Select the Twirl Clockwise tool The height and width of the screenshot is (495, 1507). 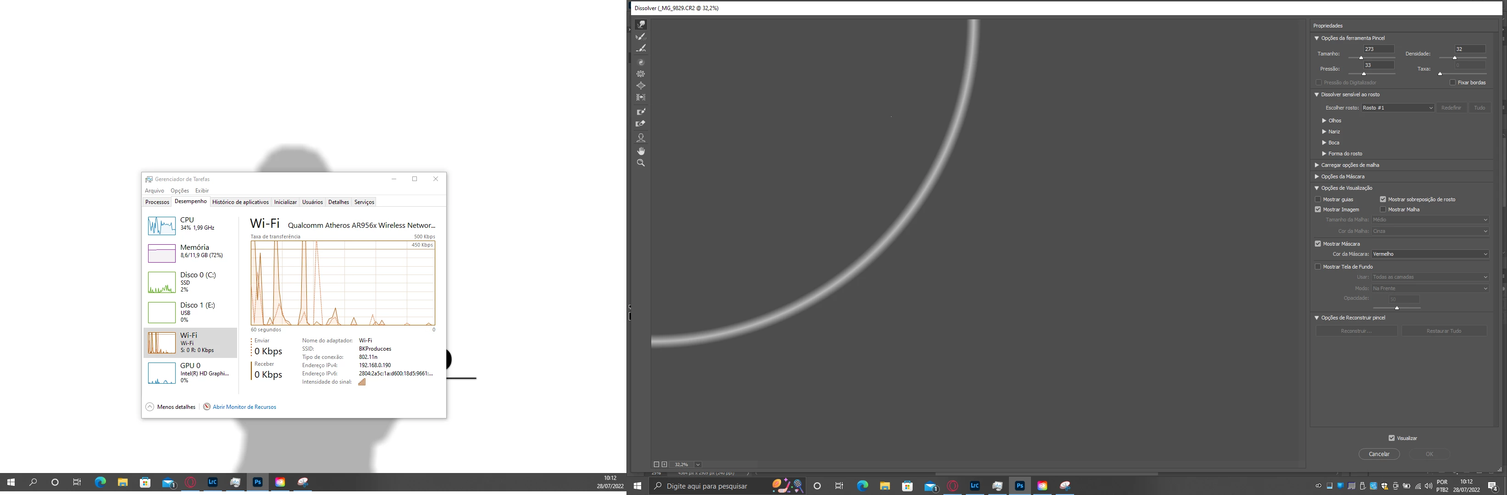pyautogui.click(x=641, y=62)
